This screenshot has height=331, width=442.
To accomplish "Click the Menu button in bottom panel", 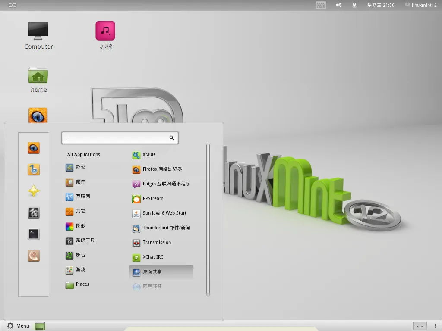I will (18, 326).
